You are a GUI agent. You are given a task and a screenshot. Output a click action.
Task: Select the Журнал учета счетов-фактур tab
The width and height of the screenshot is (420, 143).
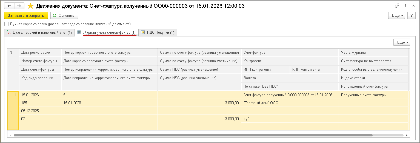(106, 33)
